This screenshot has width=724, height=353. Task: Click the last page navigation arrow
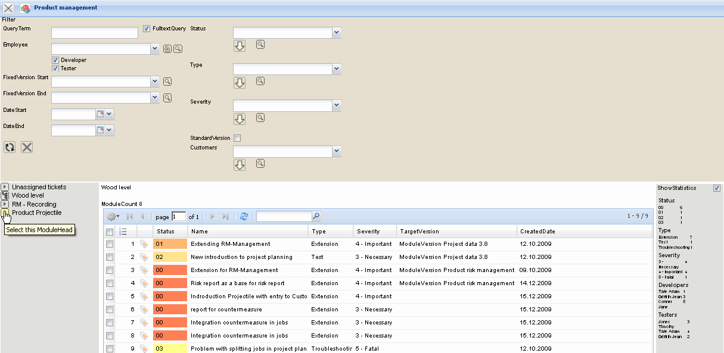[x=226, y=216]
